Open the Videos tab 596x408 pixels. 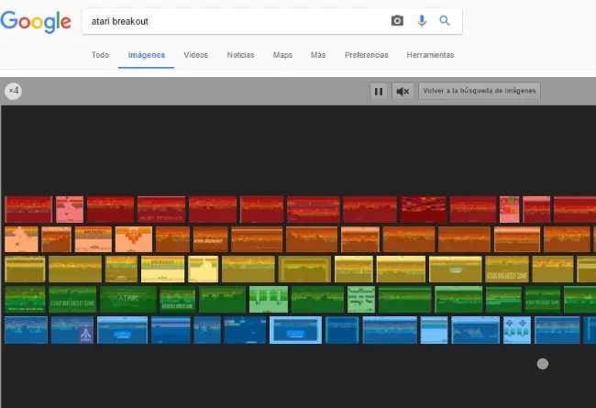coord(195,55)
